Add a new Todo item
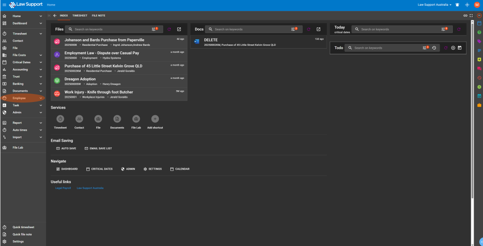Image resolution: width=483 pixels, height=246 pixels. [x=453, y=48]
